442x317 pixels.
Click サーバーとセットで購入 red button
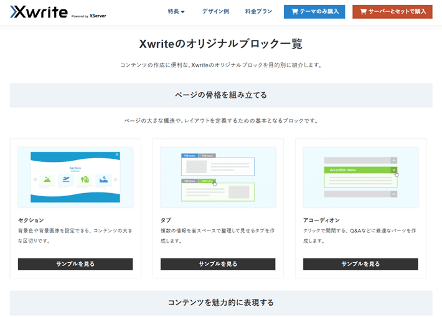click(392, 12)
